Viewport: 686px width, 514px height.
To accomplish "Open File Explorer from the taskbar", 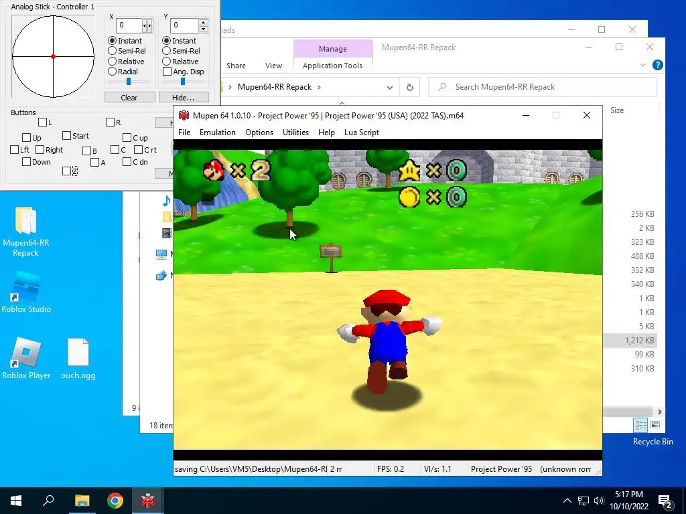I will tap(82, 501).
